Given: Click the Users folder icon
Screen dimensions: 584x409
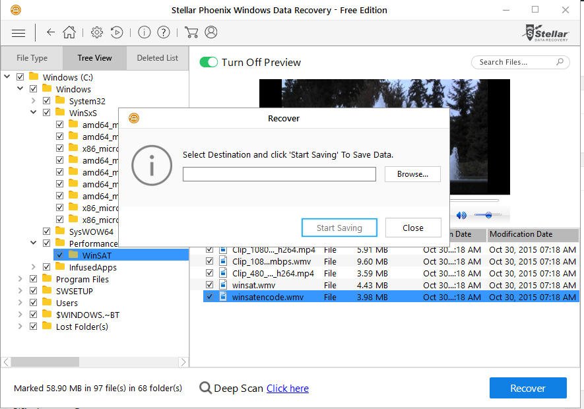Looking at the screenshot, I should coord(47,303).
